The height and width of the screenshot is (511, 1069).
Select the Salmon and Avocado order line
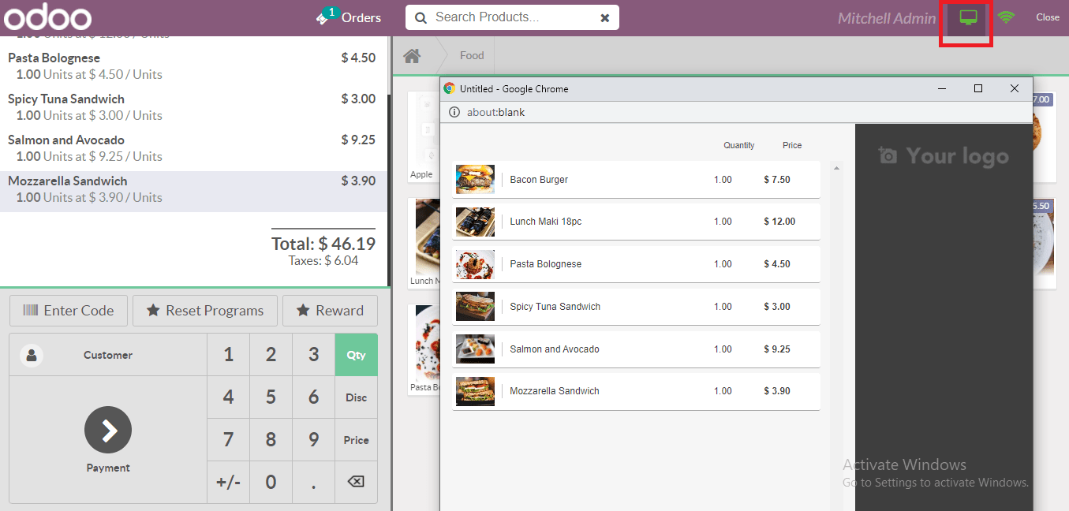pos(193,148)
